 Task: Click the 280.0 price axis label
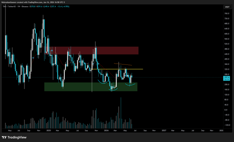click(227, 74)
